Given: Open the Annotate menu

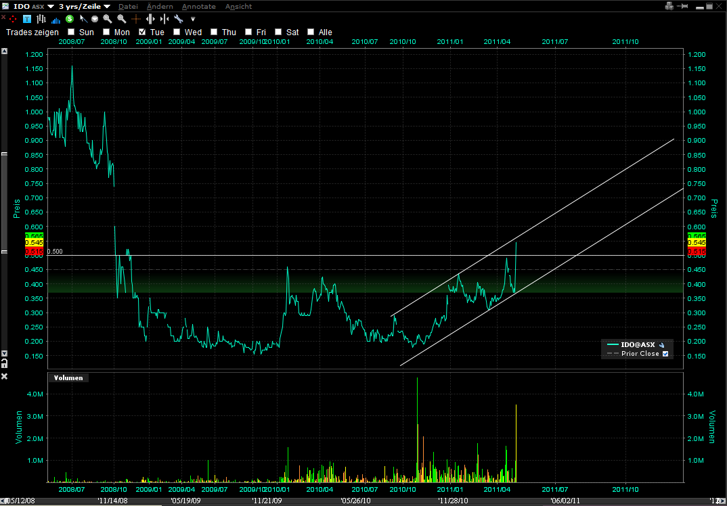Looking at the screenshot, I should [199, 7].
